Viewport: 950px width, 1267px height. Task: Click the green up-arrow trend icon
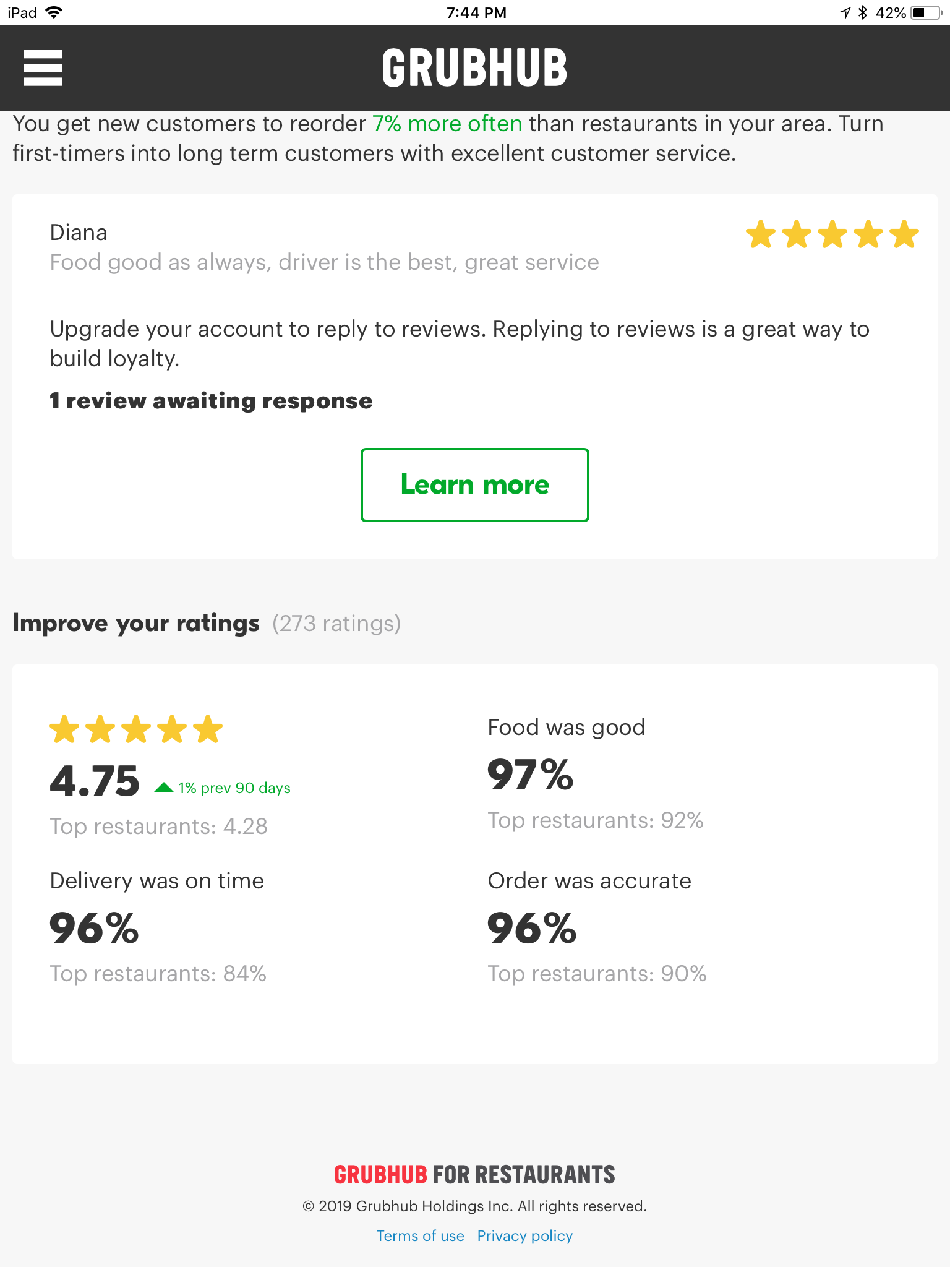[163, 788]
